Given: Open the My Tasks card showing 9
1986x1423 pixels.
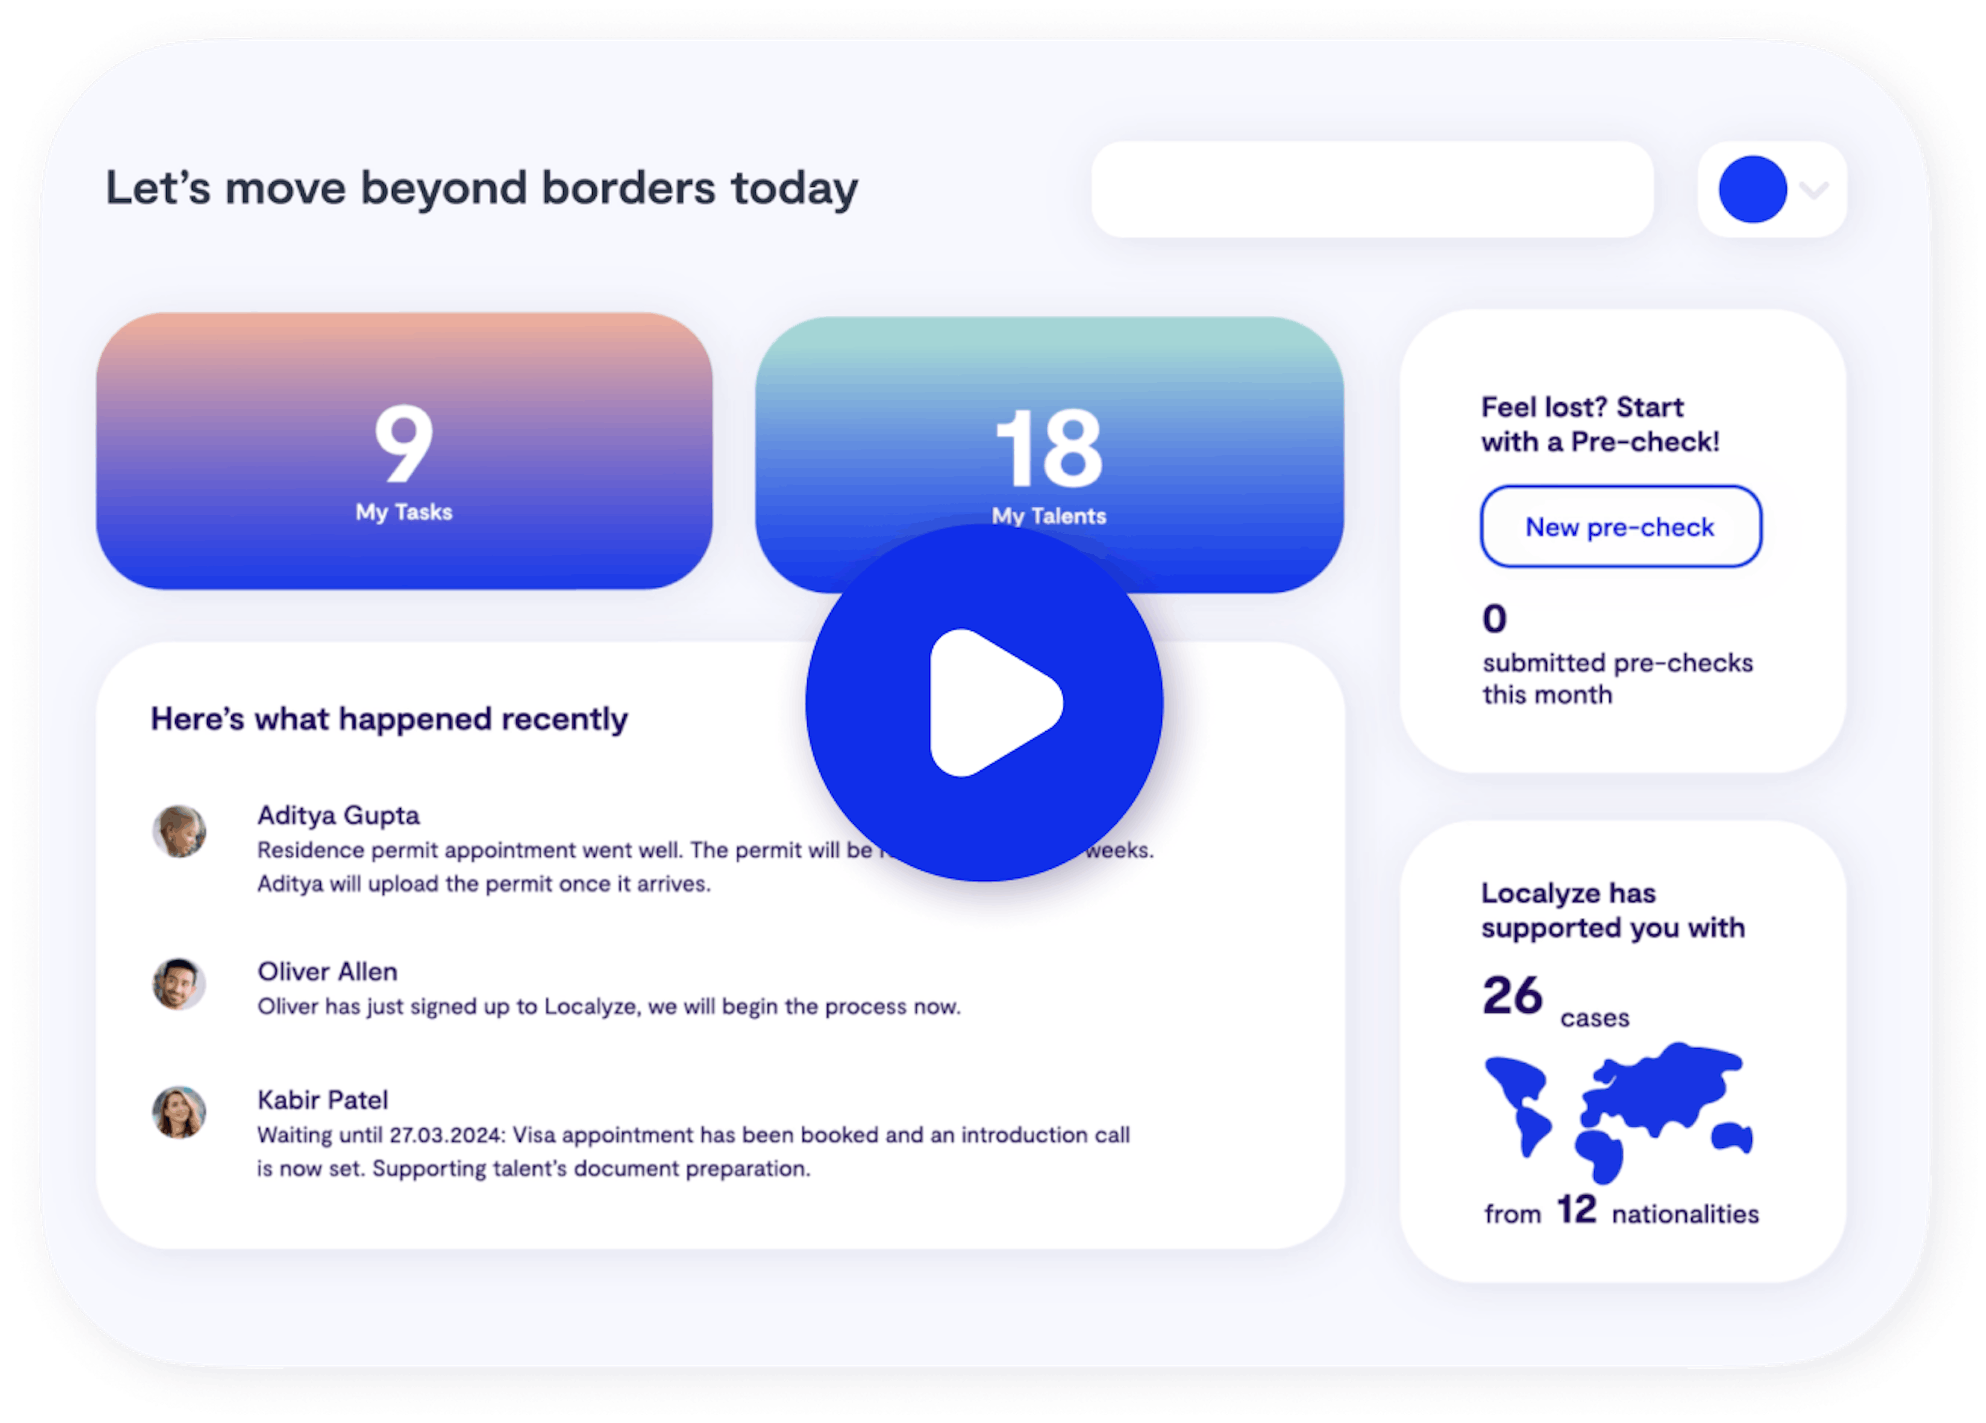Looking at the screenshot, I should 404,451.
